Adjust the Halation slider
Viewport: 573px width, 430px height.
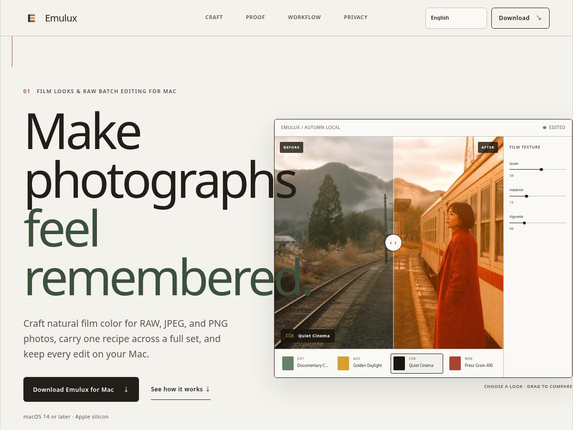click(538, 196)
